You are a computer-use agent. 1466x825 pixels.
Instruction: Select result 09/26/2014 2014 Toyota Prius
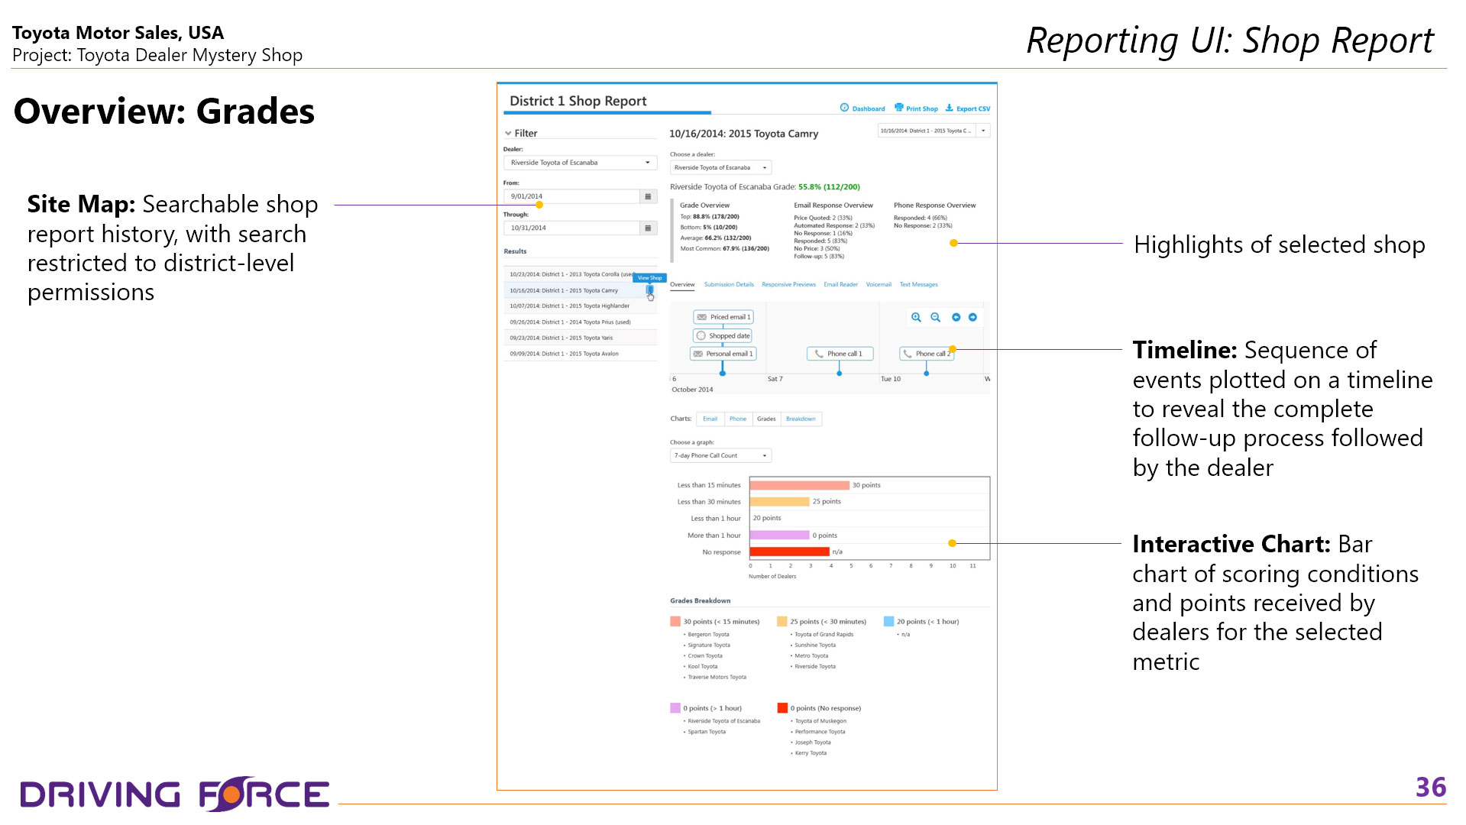(580, 322)
